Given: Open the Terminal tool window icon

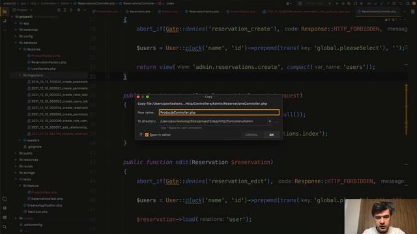Looking at the screenshot, I should [x=5, y=218].
